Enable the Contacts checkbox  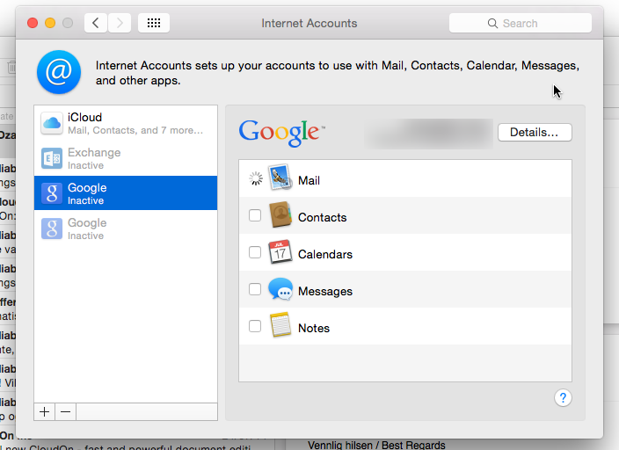click(x=255, y=215)
